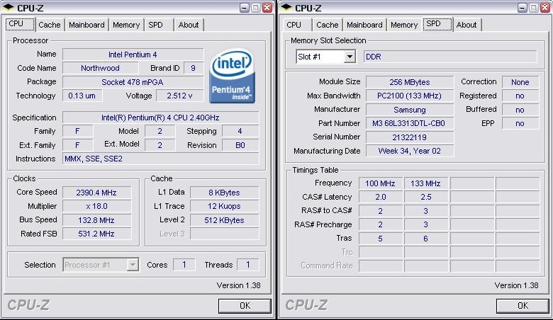
Task: Minimize the left CPU-Z window
Action: click(x=244, y=8)
